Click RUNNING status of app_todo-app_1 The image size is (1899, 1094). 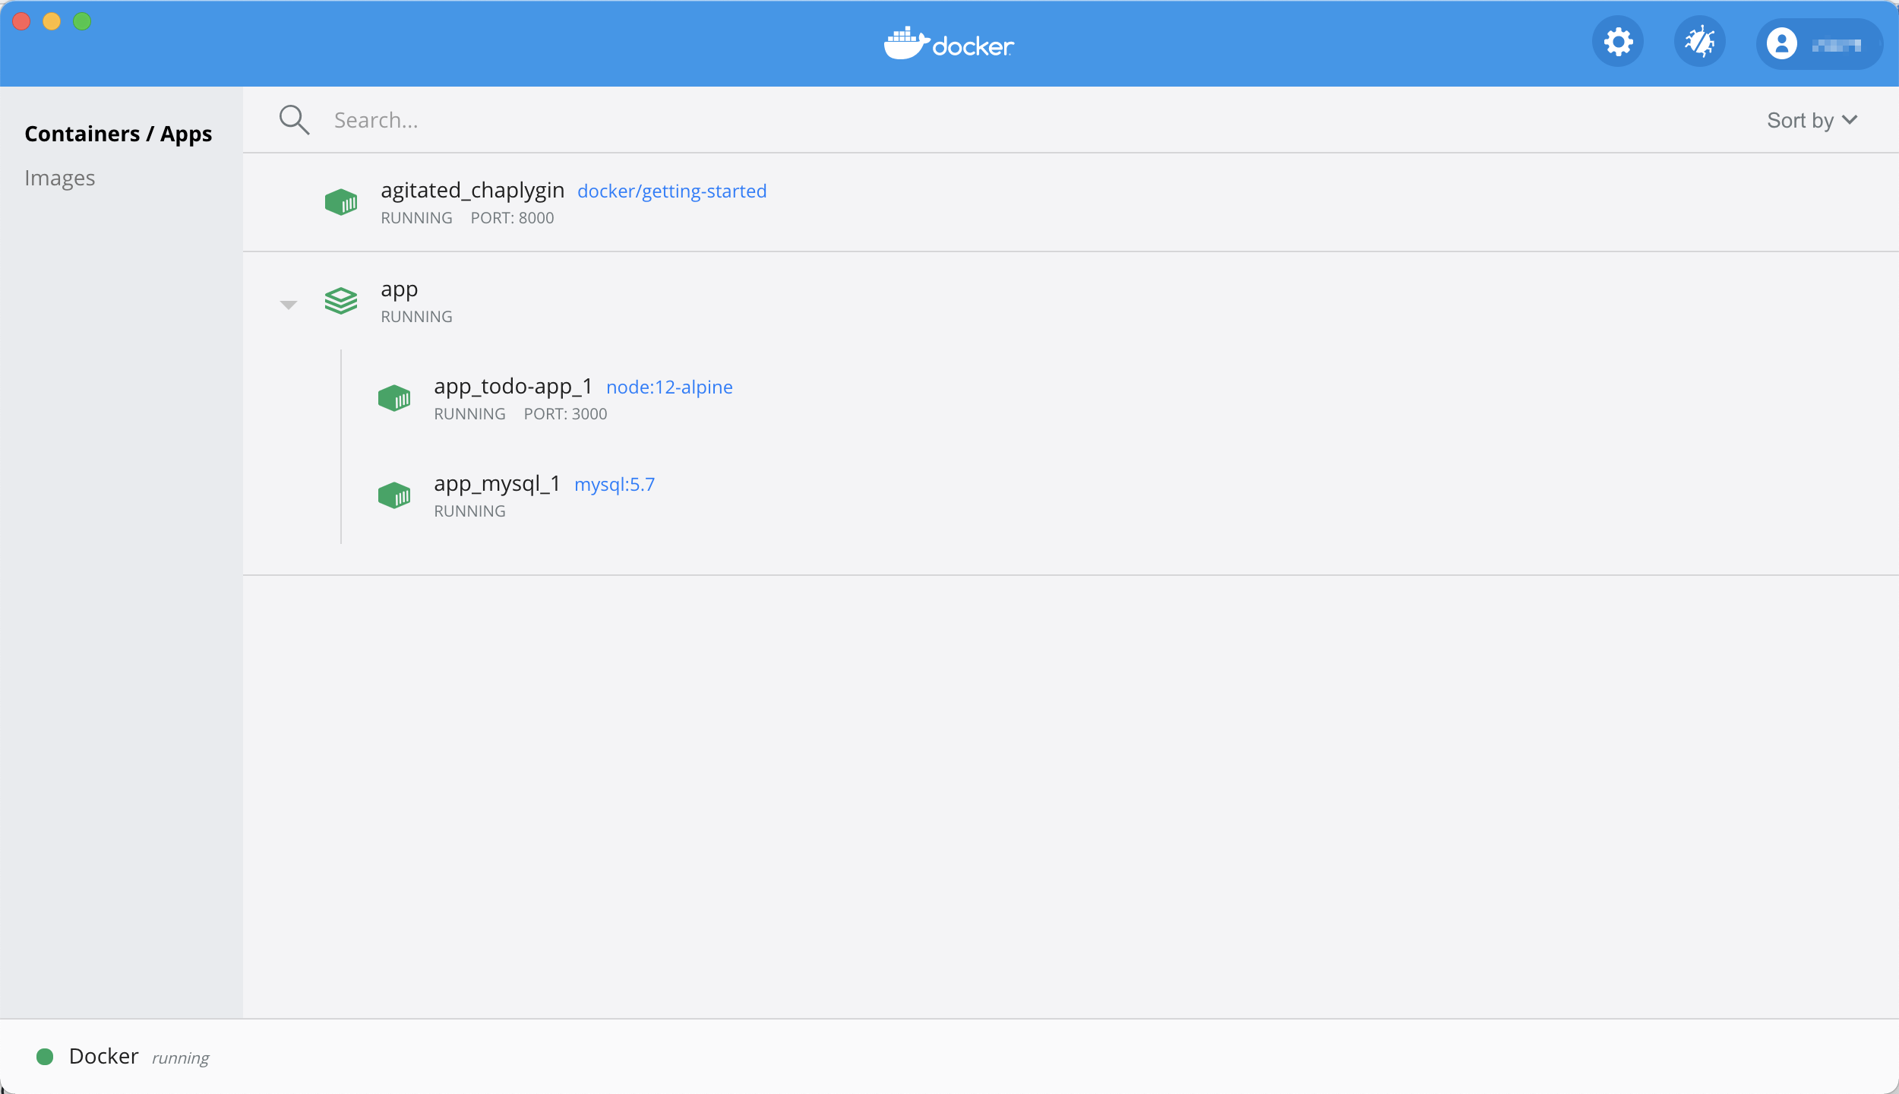pos(470,414)
